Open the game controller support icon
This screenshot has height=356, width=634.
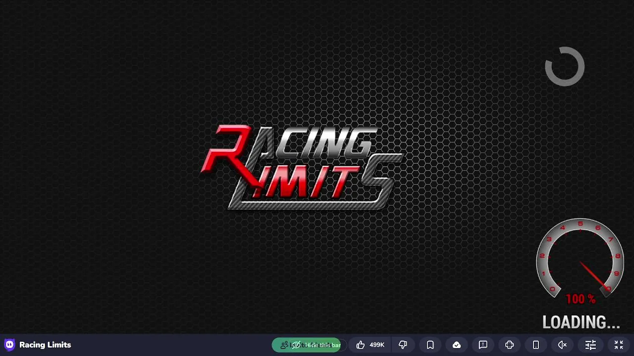pyautogui.click(x=510, y=345)
